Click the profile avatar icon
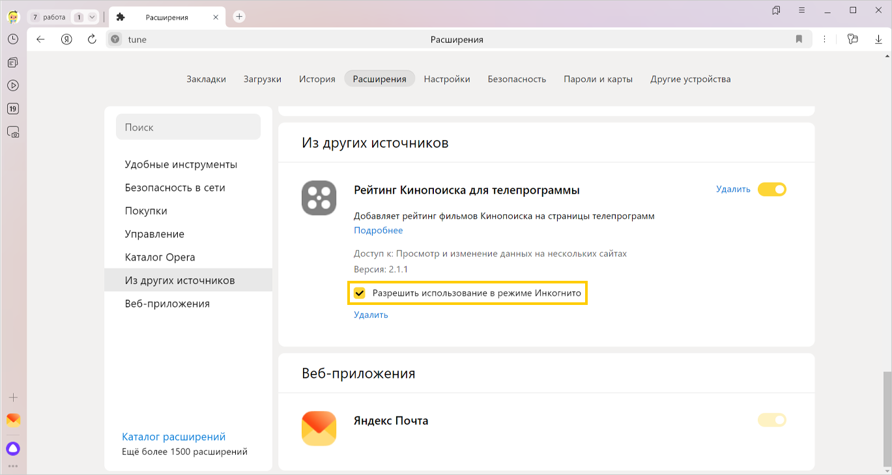Viewport: 892px width, 475px height. click(12, 17)
